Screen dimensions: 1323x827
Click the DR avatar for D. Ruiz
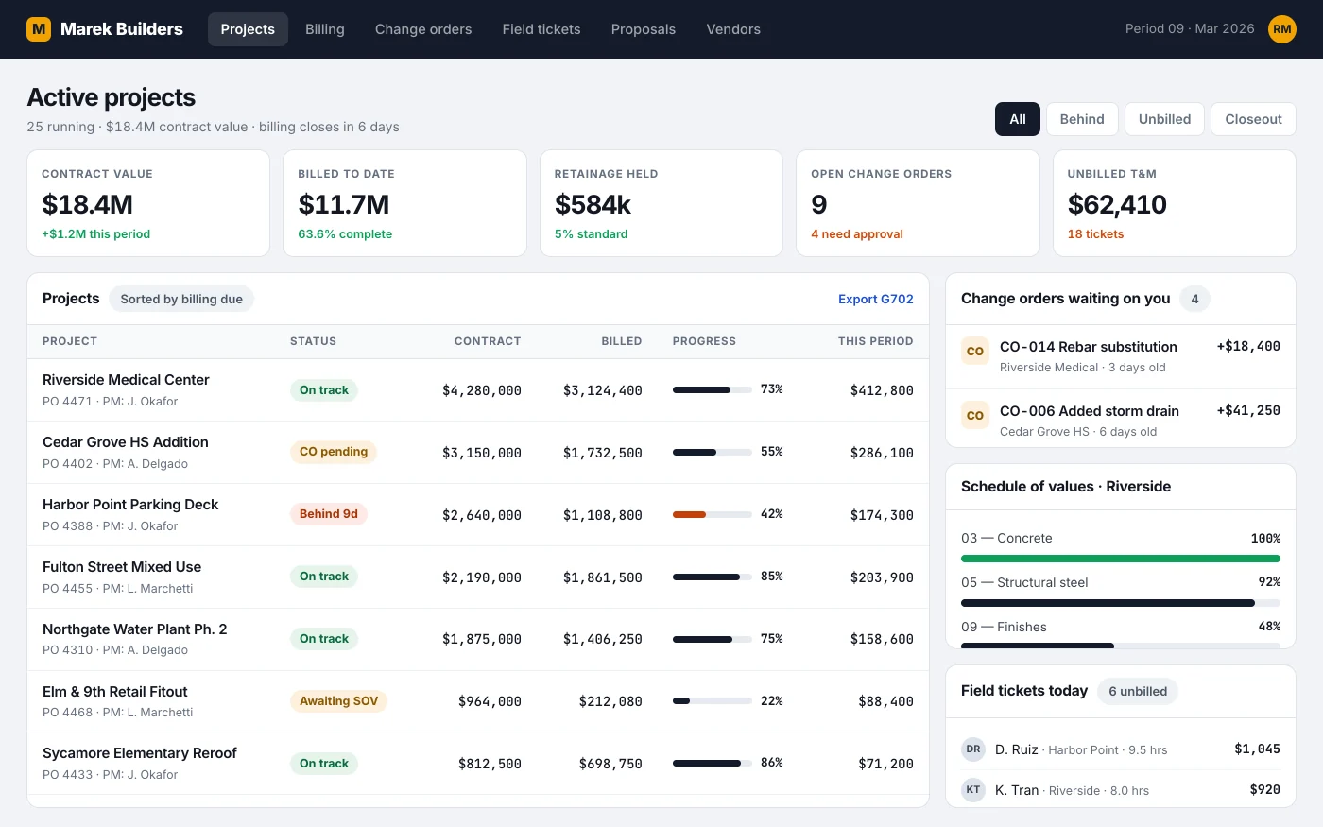pos(973,749)
